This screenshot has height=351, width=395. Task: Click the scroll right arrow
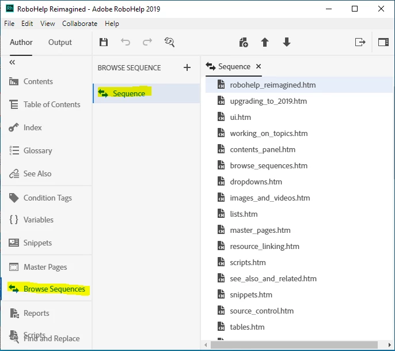tap(390, 345)
